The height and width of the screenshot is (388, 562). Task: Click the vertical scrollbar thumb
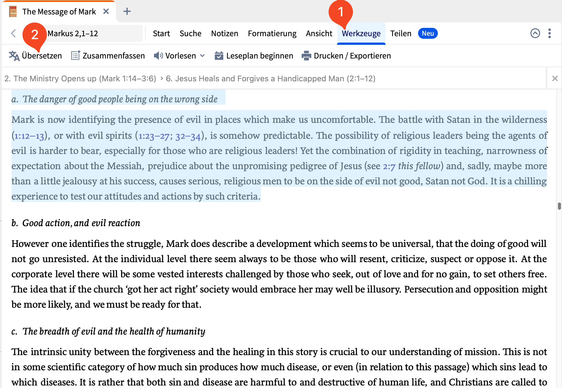click(559, 206)
